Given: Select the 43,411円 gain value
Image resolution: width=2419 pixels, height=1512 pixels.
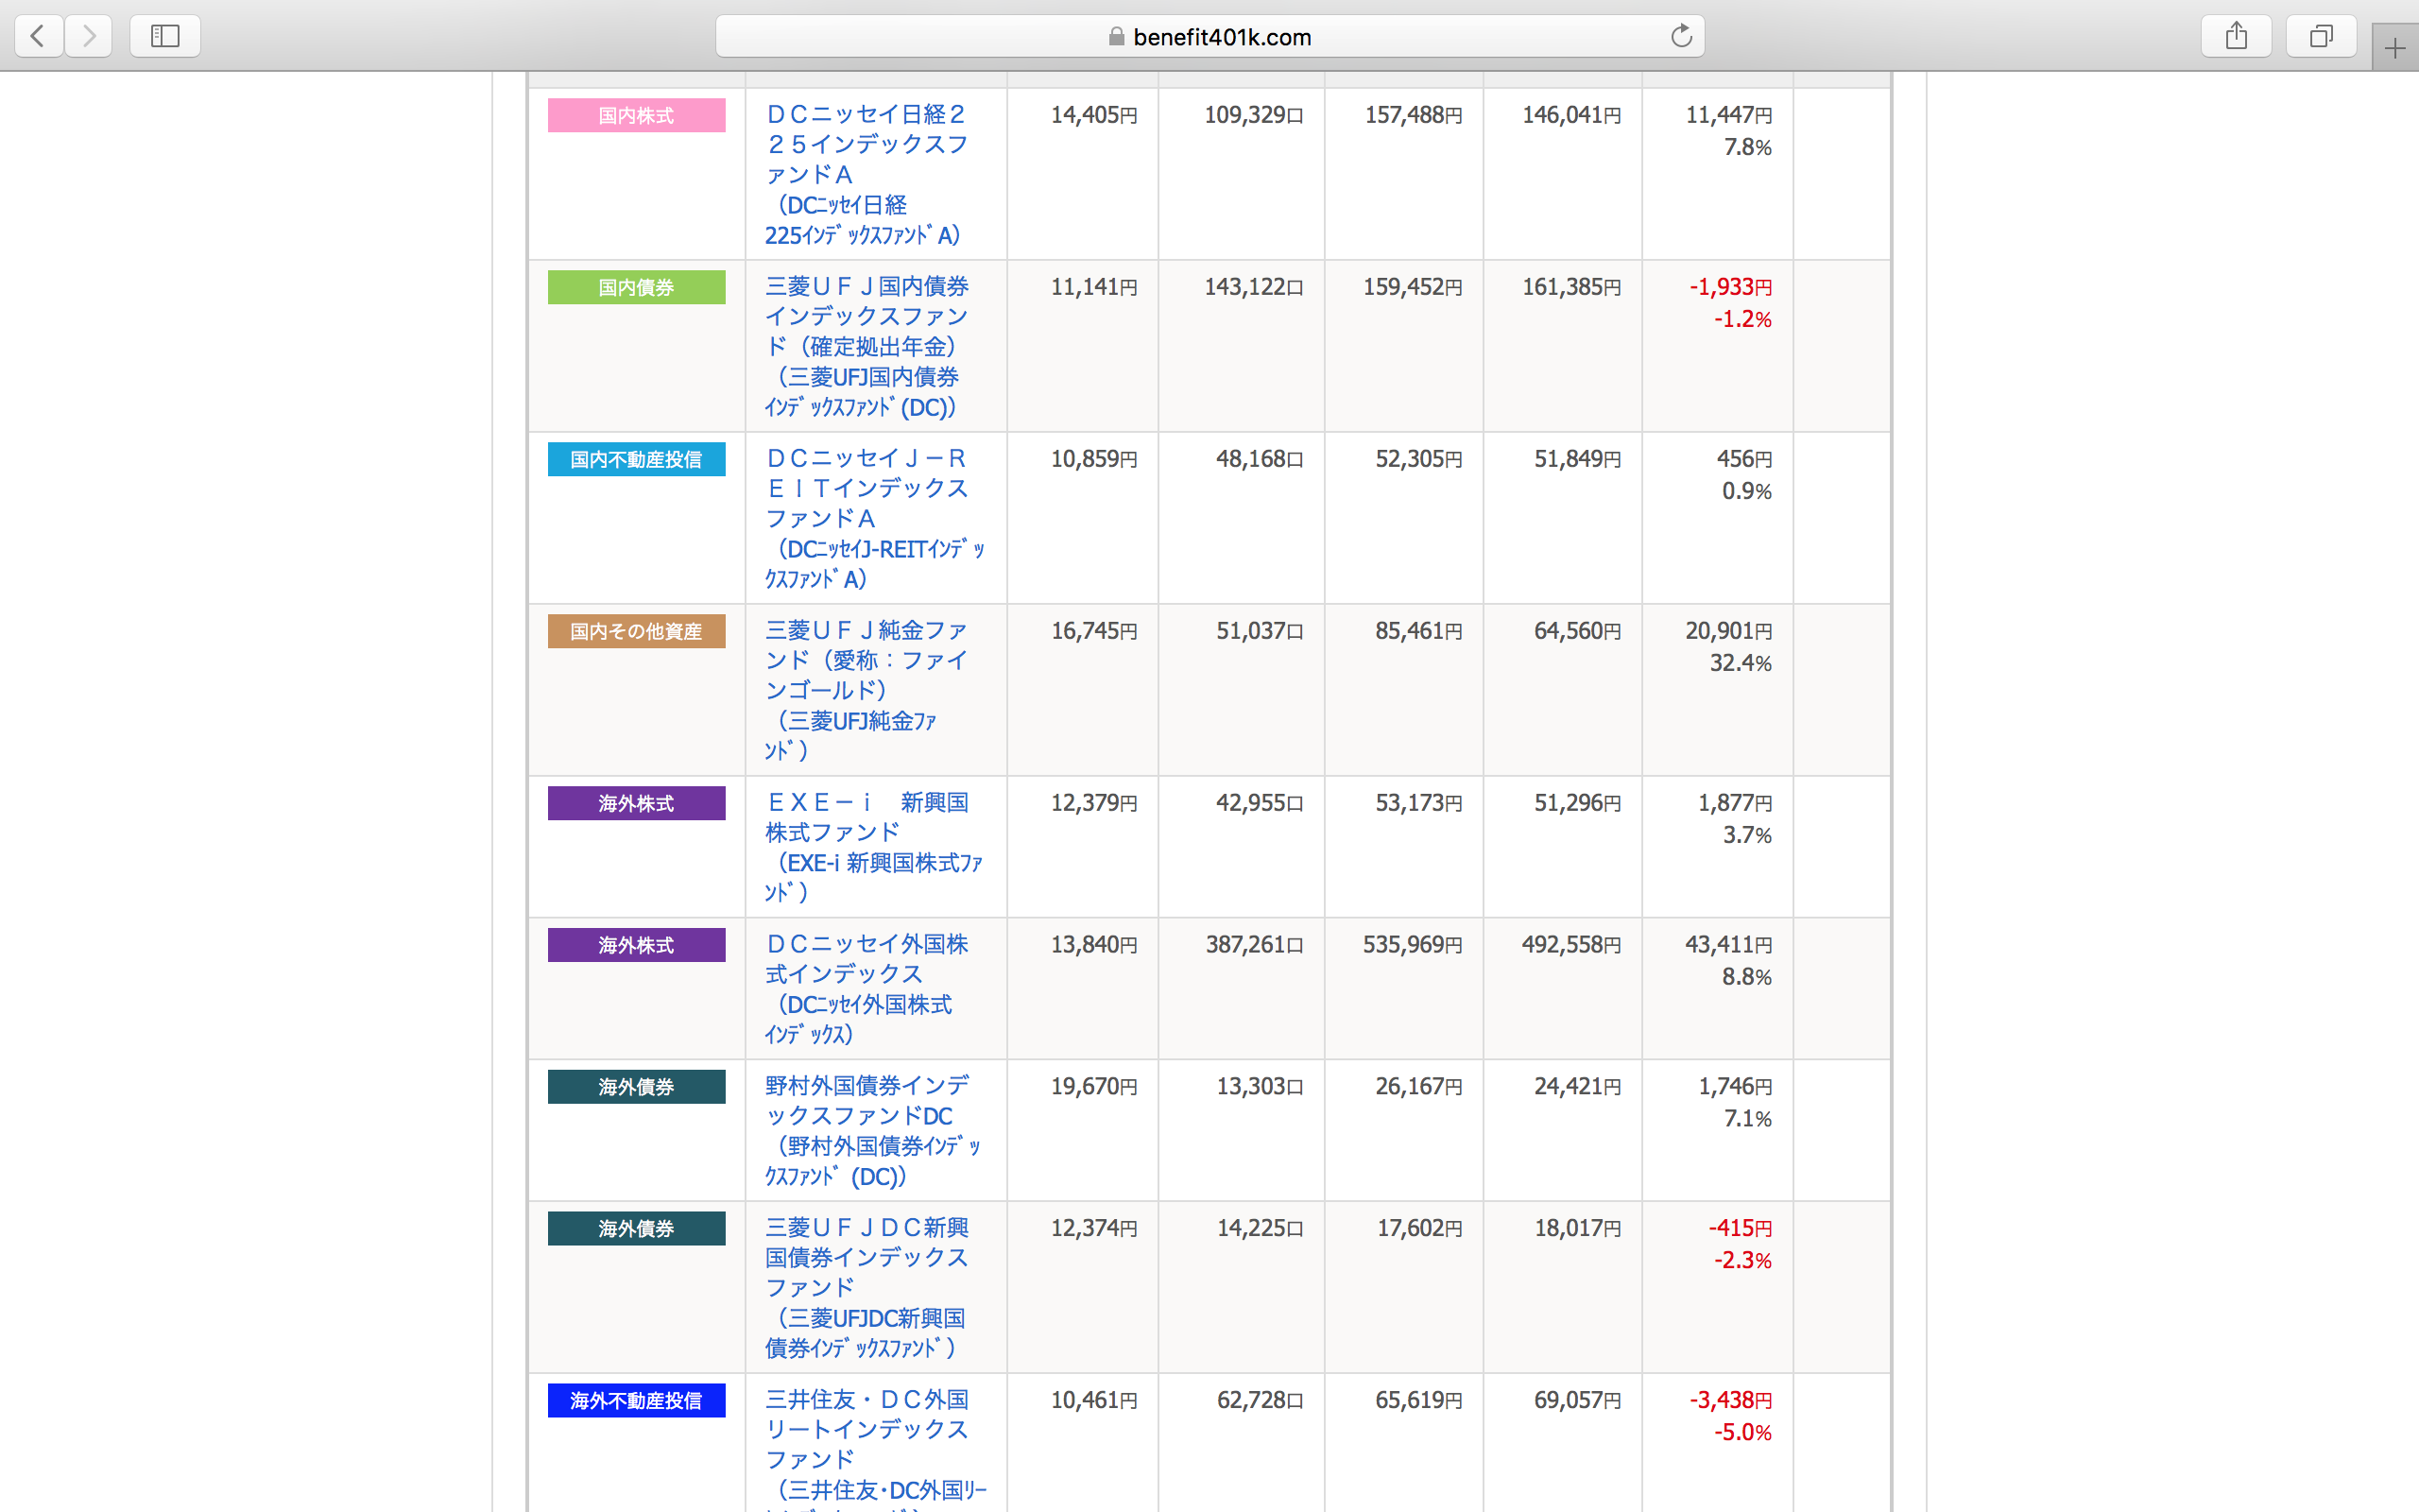Looking at the screenshot, I should coord(1728,945).
